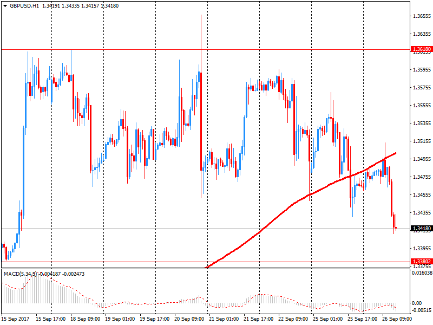Click the 20 Sep 09:00 time label
This screenshot has height=325, width=433.
(x=189, y=319)
